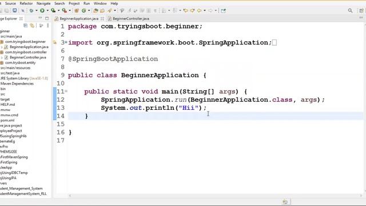The image size is (366, 206).
Task: Click the Package Explorer focus task icon
Action: (x=41, y=25)
